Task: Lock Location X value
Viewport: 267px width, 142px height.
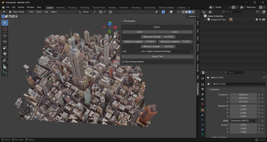Action: pyautogui.click(x=259, y=95)
